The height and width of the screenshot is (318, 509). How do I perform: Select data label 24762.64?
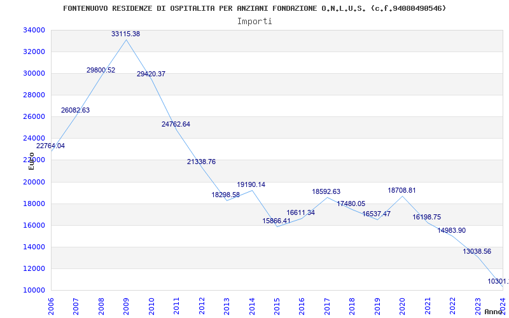pos(176,124)
